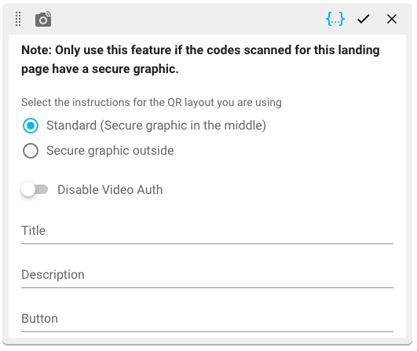Click the gray track of Video Auth switch

point(42,189)
